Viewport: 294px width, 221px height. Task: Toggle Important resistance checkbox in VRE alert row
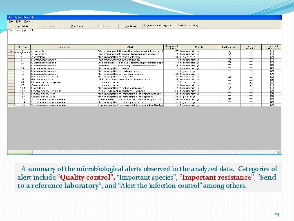272,79
